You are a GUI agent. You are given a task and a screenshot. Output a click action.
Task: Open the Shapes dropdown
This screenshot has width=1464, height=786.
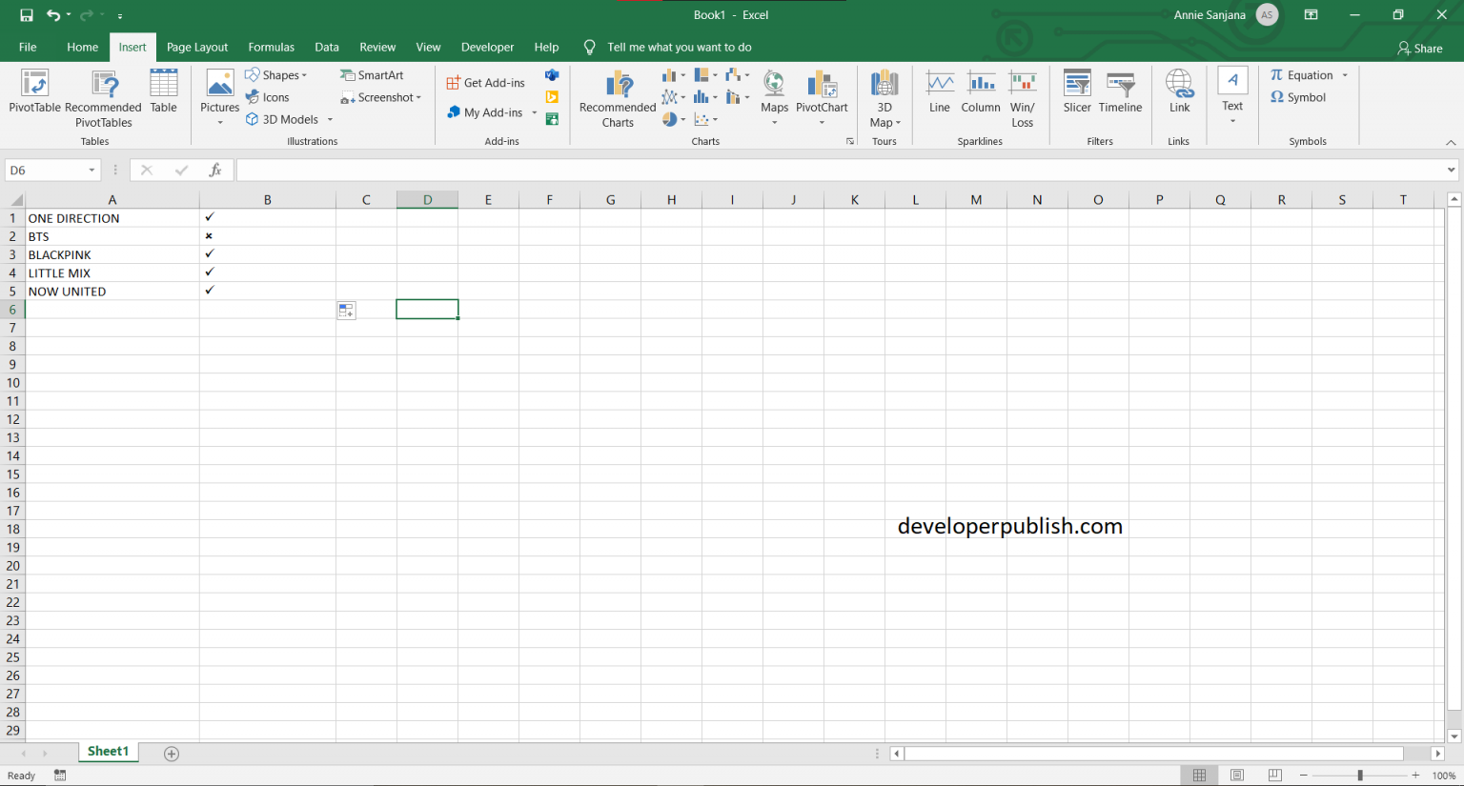[x=277, y=74]
